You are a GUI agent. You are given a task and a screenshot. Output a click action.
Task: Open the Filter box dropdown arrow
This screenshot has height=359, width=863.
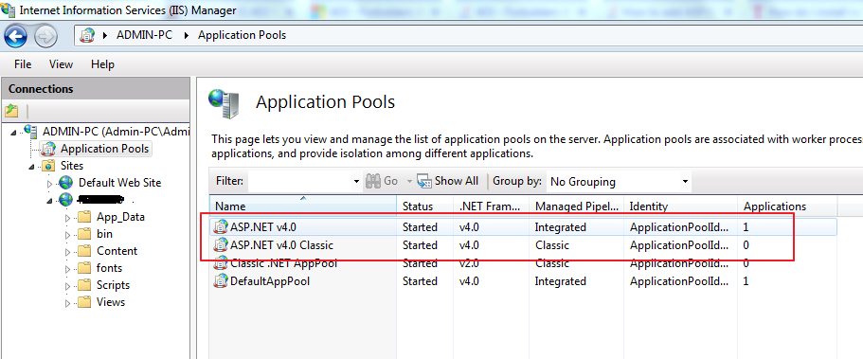pos(355,181)
